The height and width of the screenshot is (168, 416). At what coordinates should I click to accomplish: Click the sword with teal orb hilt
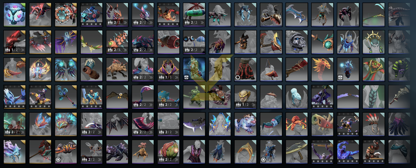click(322, 42)
